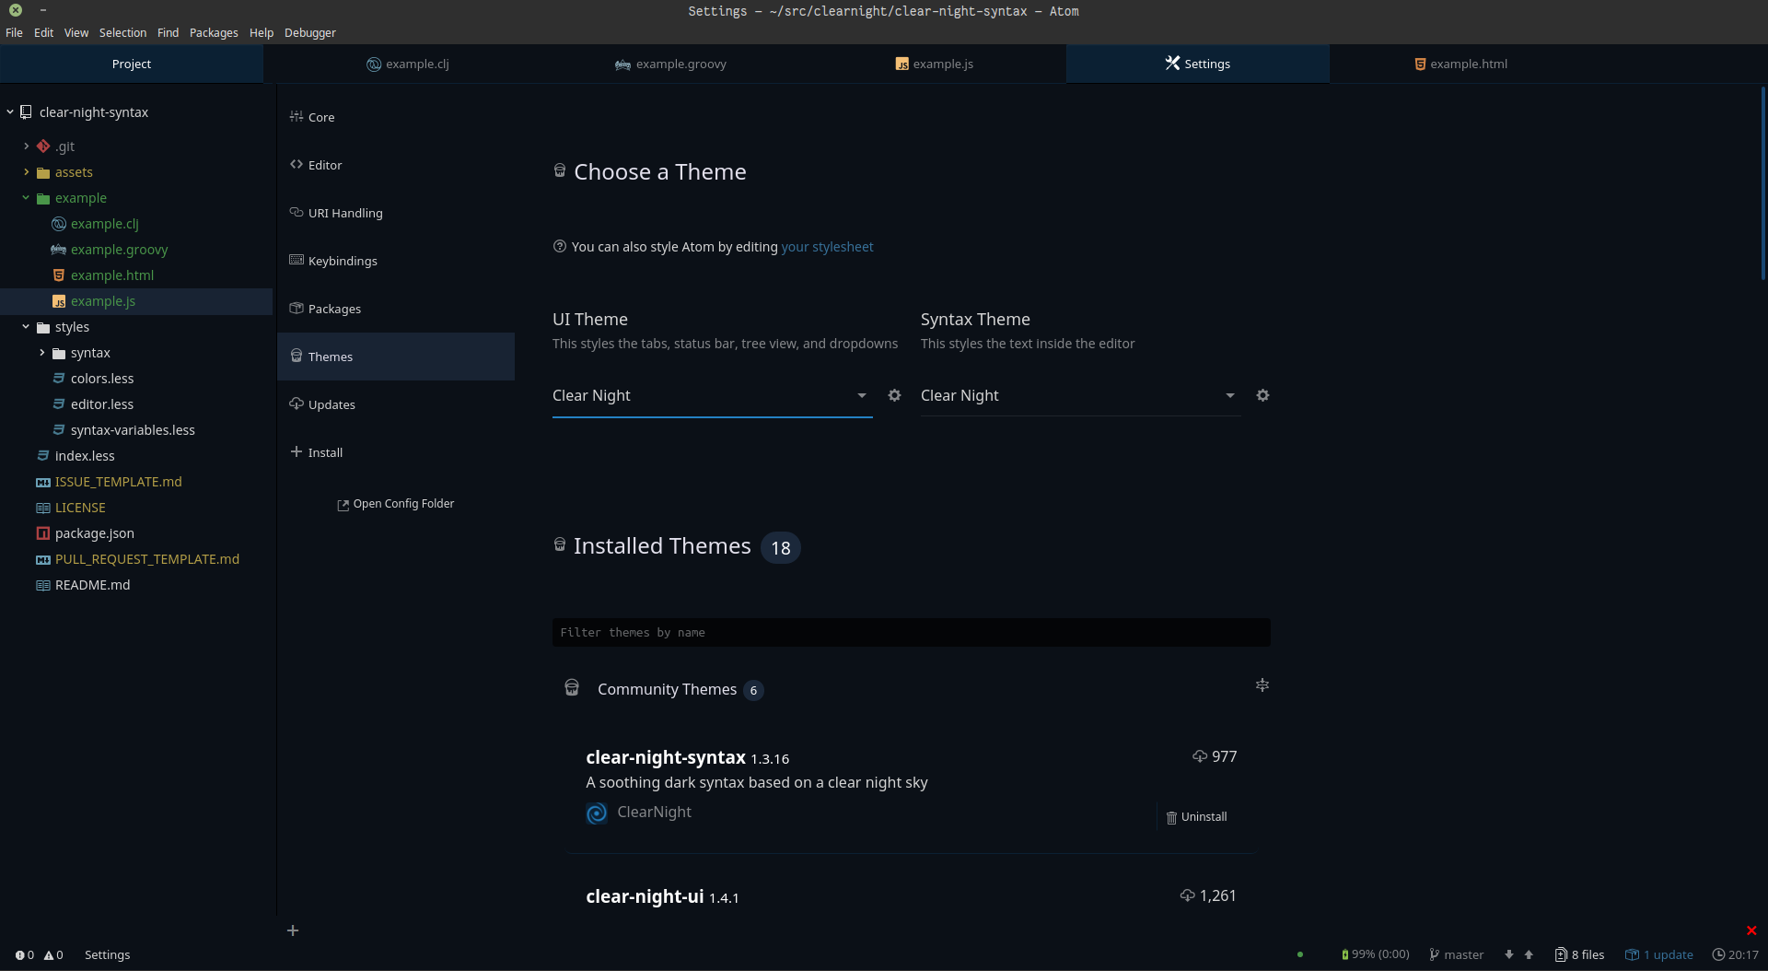Open the clear-night-ui theme title

[x=645, y=896]
